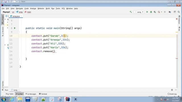182x102 pixels.
Task: Open the Database tool window on right
Action: 179,20
